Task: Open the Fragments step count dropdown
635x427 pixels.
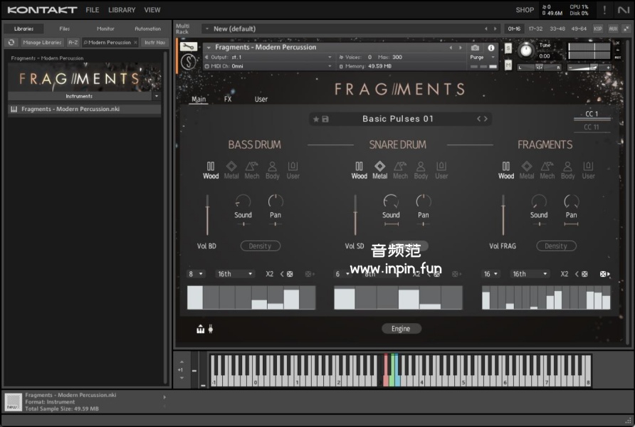Action: click(491, 274)
